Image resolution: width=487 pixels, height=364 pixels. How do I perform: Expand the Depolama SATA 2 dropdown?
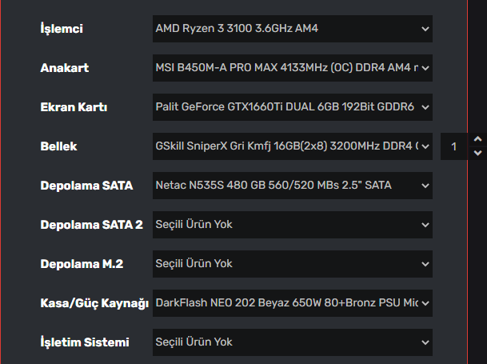[x=292, y=225]
